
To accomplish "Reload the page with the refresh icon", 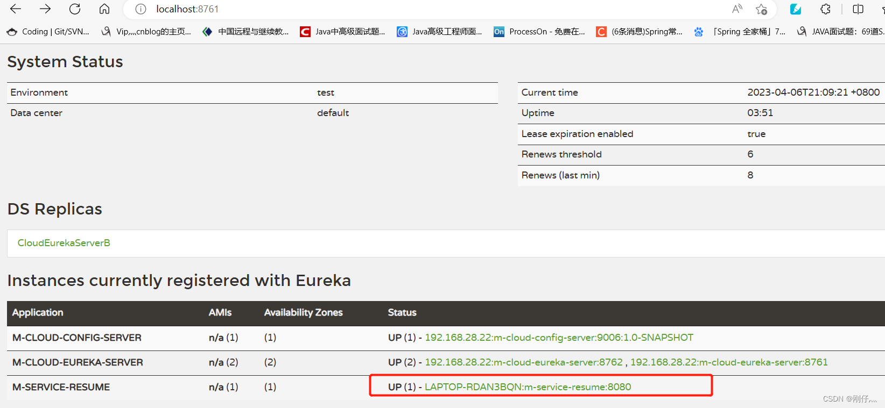I will click(75, 9).
